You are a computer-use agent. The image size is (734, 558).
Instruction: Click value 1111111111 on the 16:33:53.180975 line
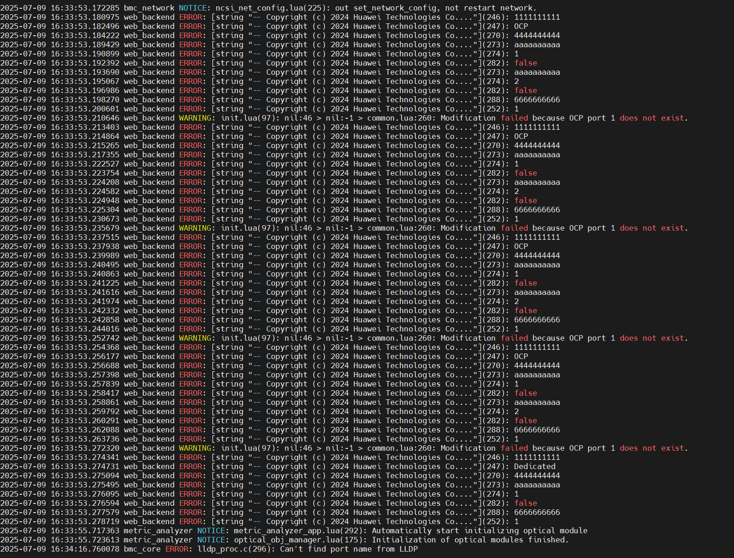coord(537,17)
